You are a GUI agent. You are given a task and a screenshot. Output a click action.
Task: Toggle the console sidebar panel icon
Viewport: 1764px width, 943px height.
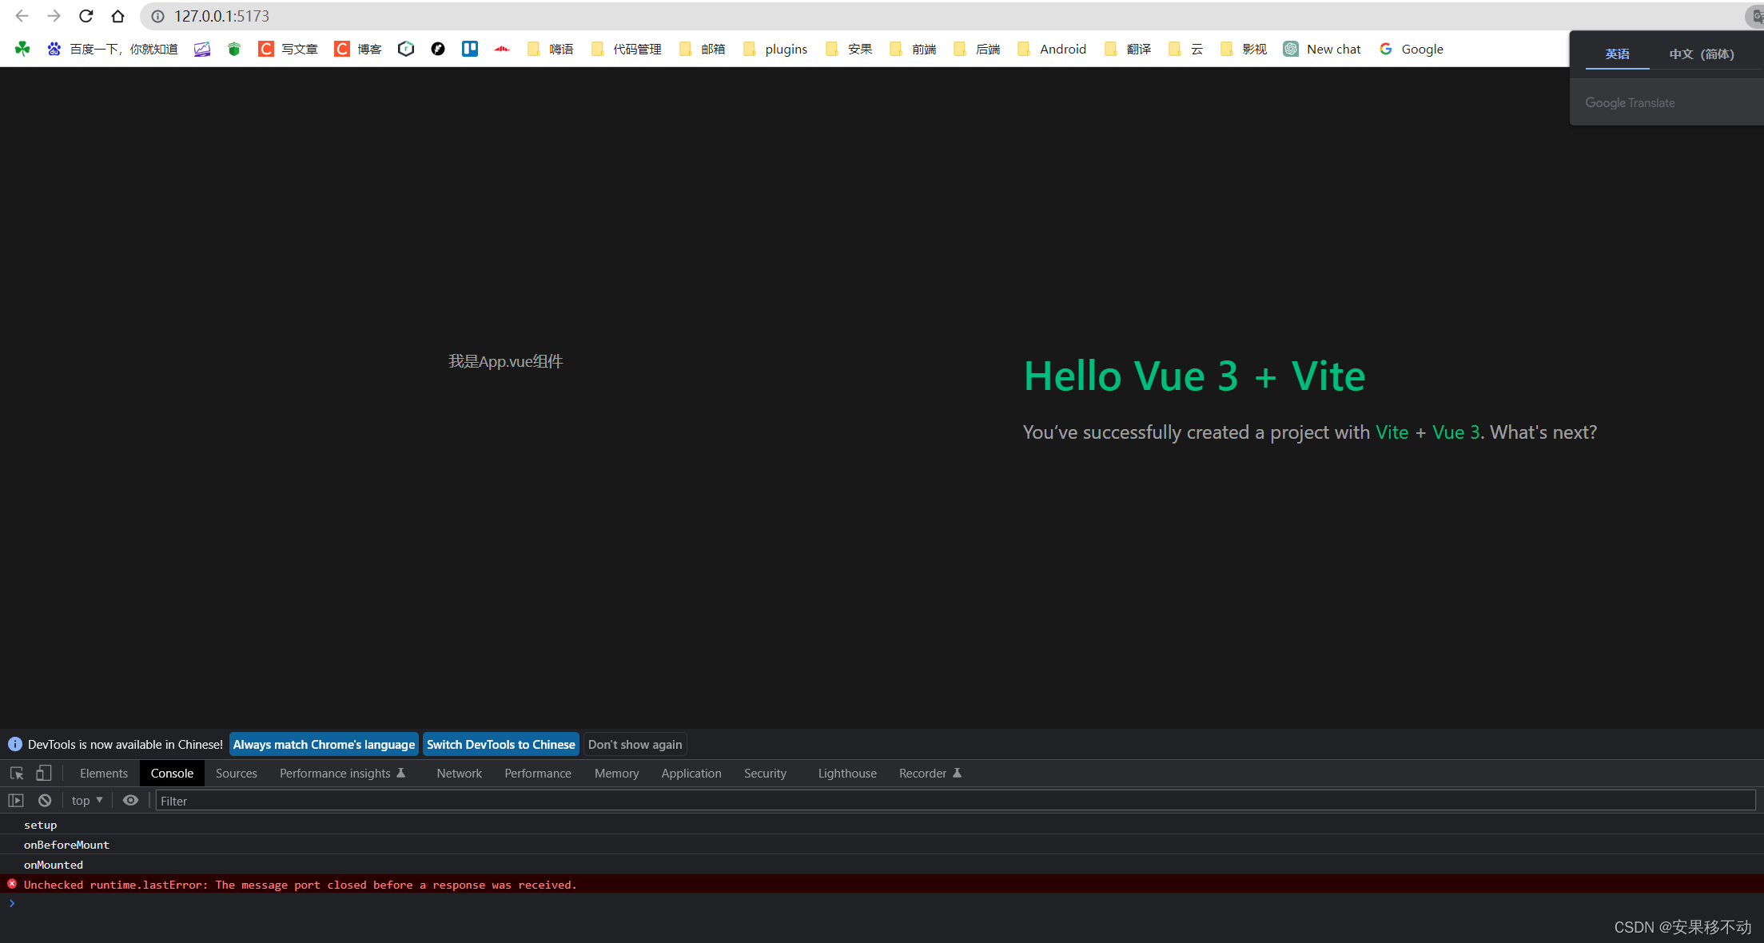[x=16, y=800]
